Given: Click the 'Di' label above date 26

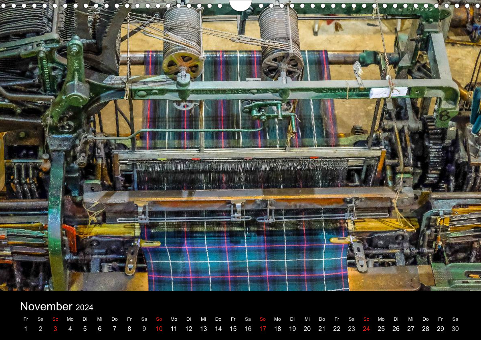Looking at the screenshot, I should [396, 319].
